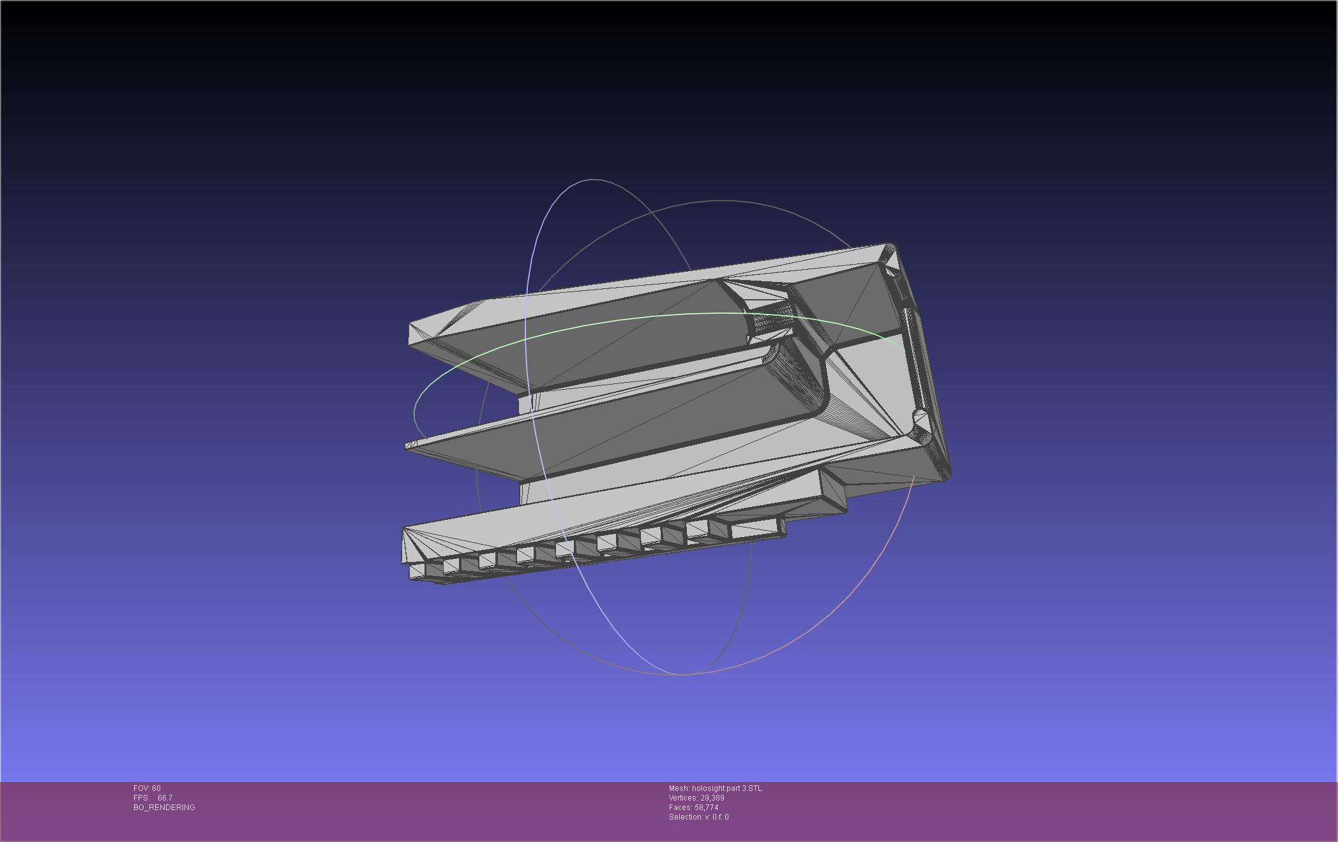
Task: Click the Vertices: 29,389 info line
Action: (x=696, y=798)
